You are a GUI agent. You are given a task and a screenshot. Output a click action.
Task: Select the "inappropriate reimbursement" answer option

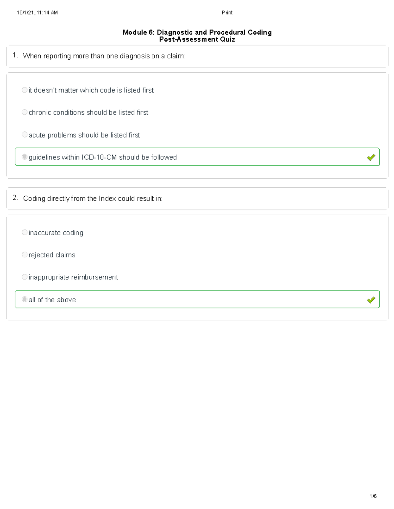(25, 277)
